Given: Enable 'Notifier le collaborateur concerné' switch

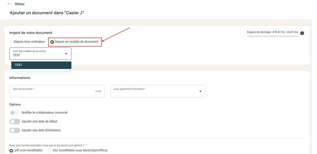Looking at the screenshot, I should click(x=15, y=113).
